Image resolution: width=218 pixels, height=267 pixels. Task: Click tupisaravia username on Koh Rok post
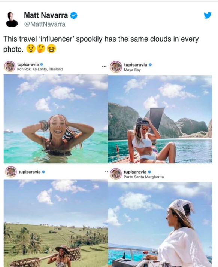[x=28, y=65]
